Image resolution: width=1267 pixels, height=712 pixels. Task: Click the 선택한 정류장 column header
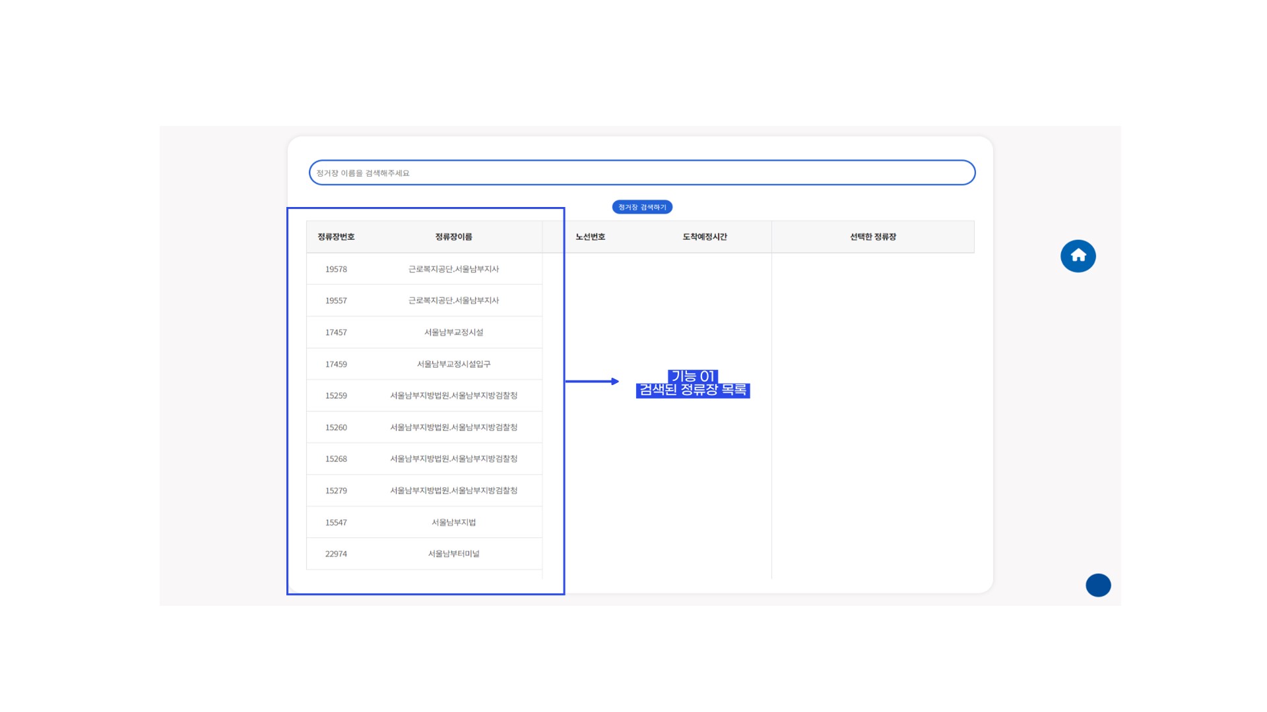(x=872, y=237)
